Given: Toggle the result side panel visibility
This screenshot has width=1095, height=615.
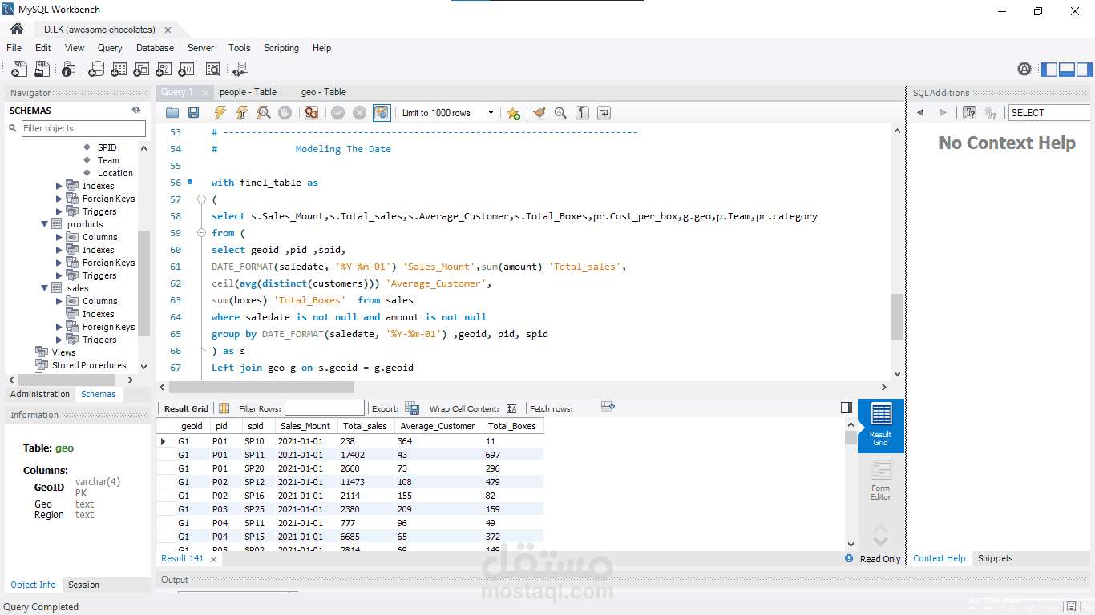Looking at the screenshot, I should point(847,408).
